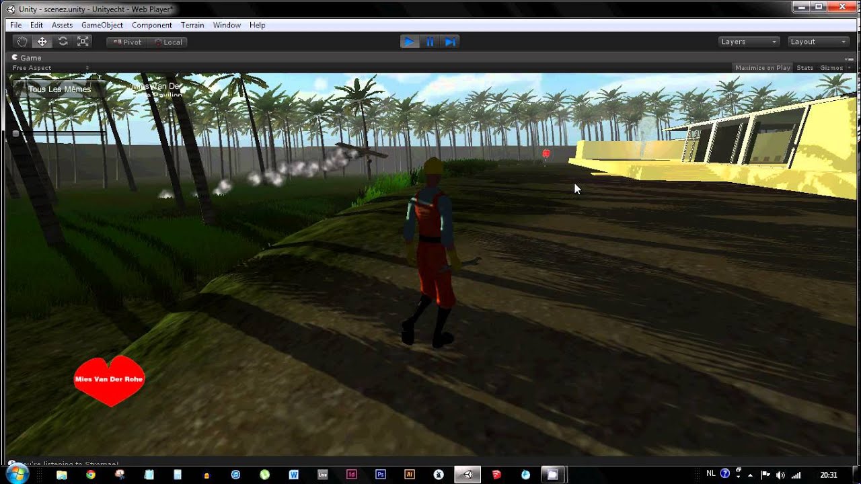Open the Layers dropdown
The height and width of the screenshot is (484, 861).
749,42
